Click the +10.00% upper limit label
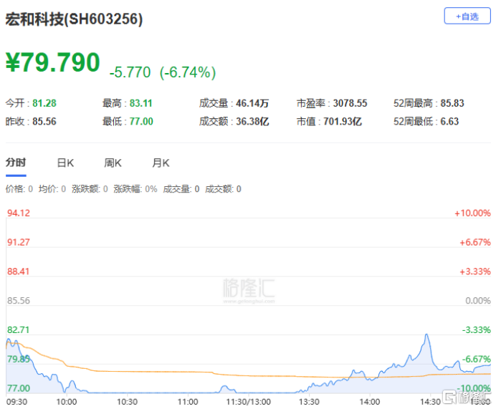 [472, 213]
